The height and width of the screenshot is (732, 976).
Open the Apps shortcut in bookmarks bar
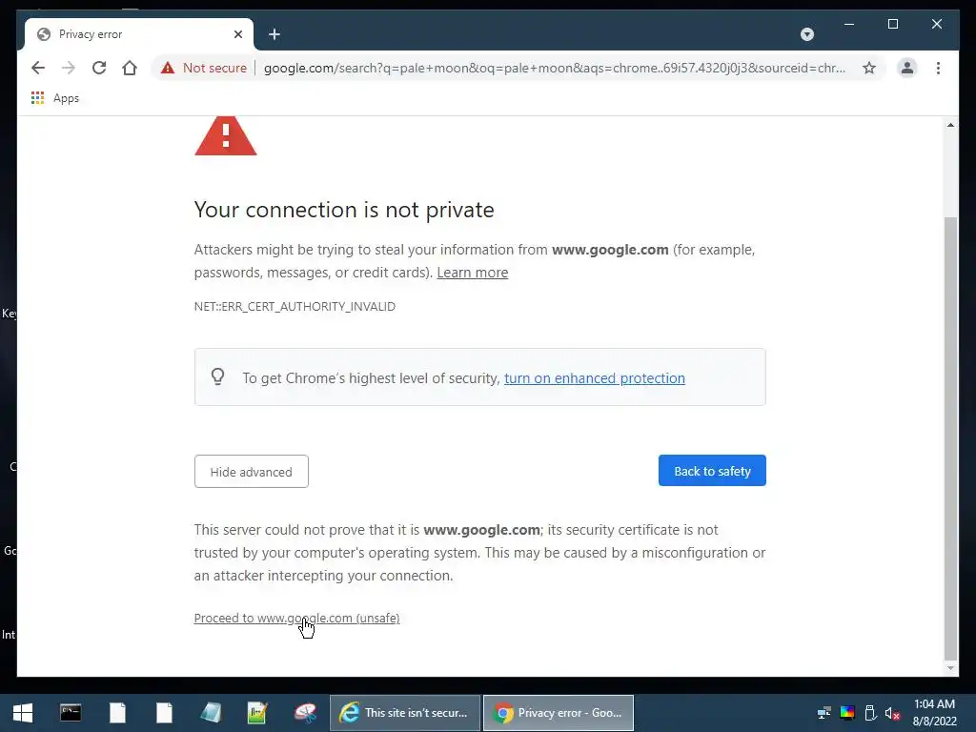pos(55,98)
